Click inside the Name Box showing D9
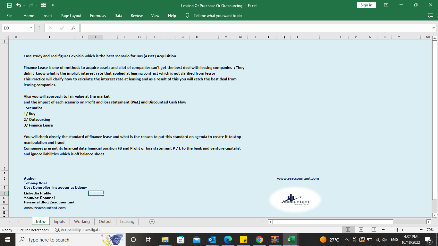 tap(15, 28)
